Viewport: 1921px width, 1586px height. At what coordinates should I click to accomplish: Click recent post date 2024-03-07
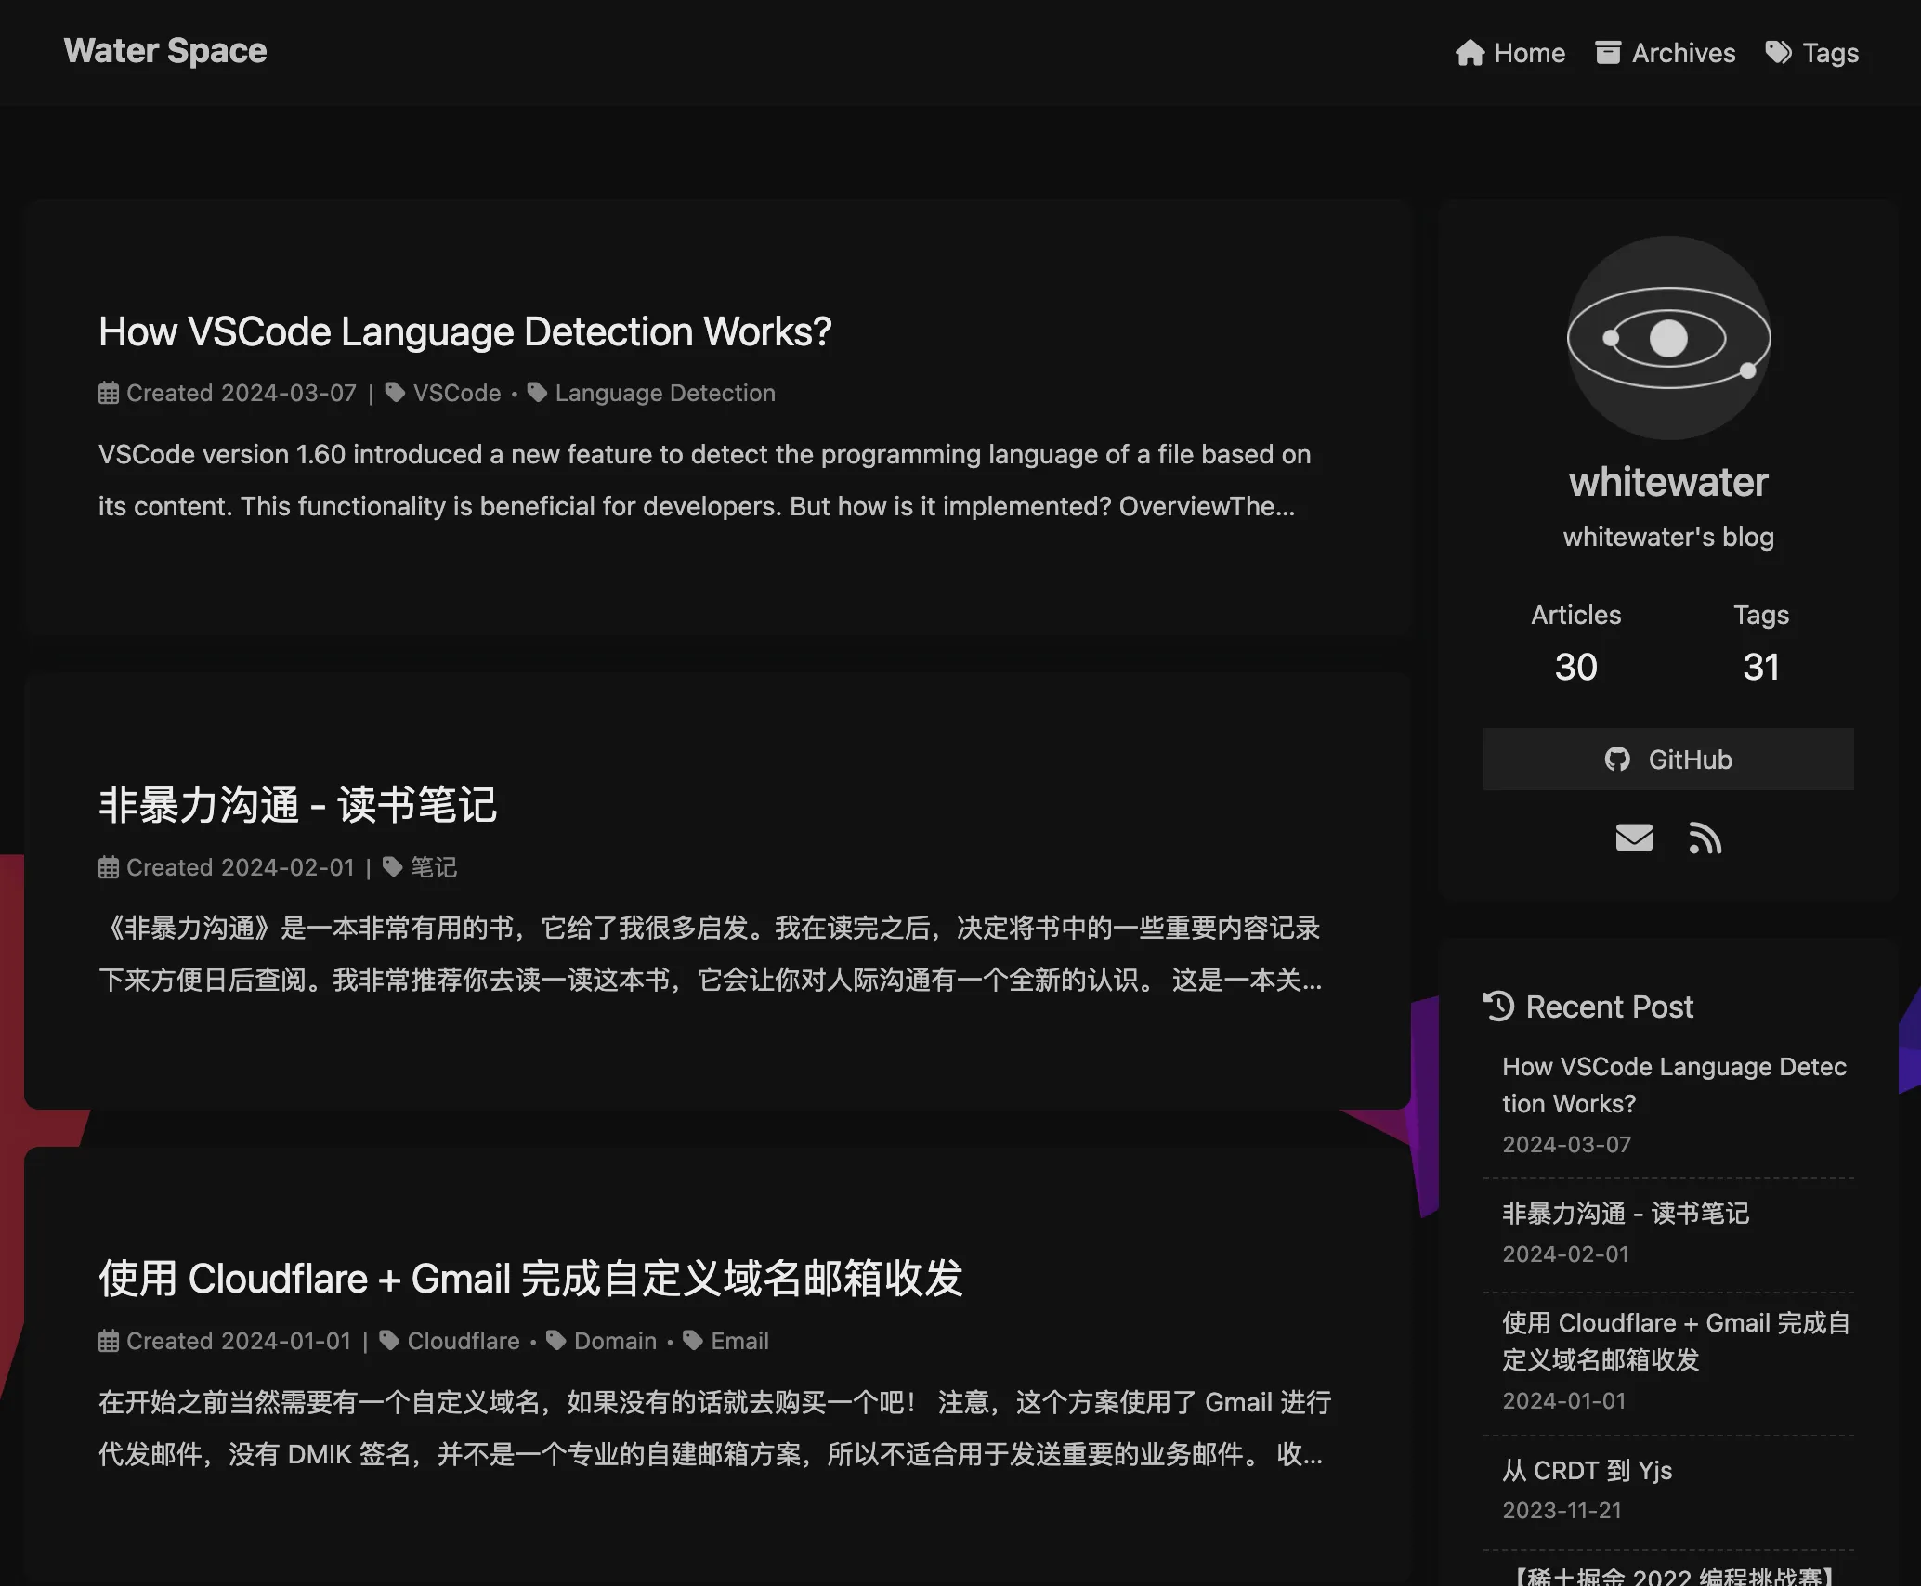(x=1567, y=1145)
